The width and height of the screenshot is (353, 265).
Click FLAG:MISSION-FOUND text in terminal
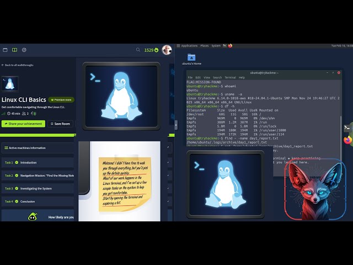(x=204, y=82)
